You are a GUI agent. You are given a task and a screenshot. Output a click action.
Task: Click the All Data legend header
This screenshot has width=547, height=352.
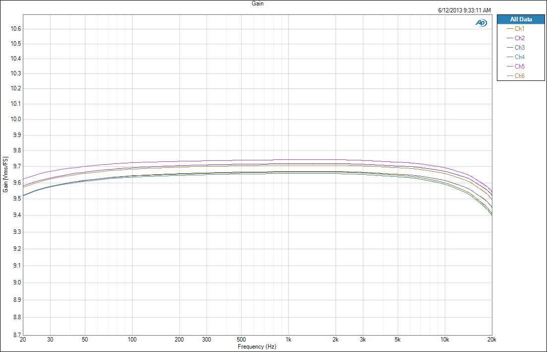pyautogui.click(x=521, y=19)
